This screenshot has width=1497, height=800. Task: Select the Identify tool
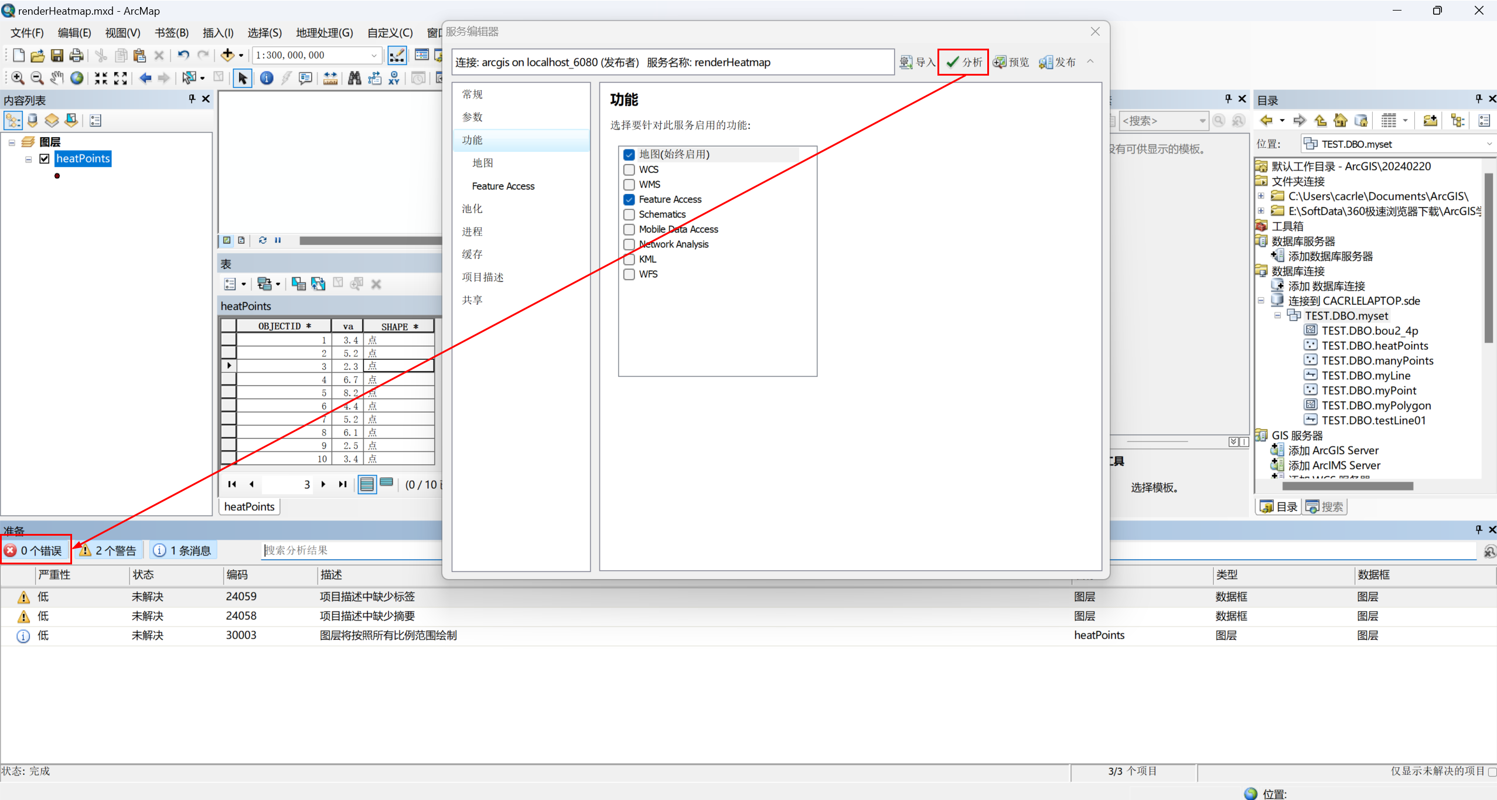point(267,78)
